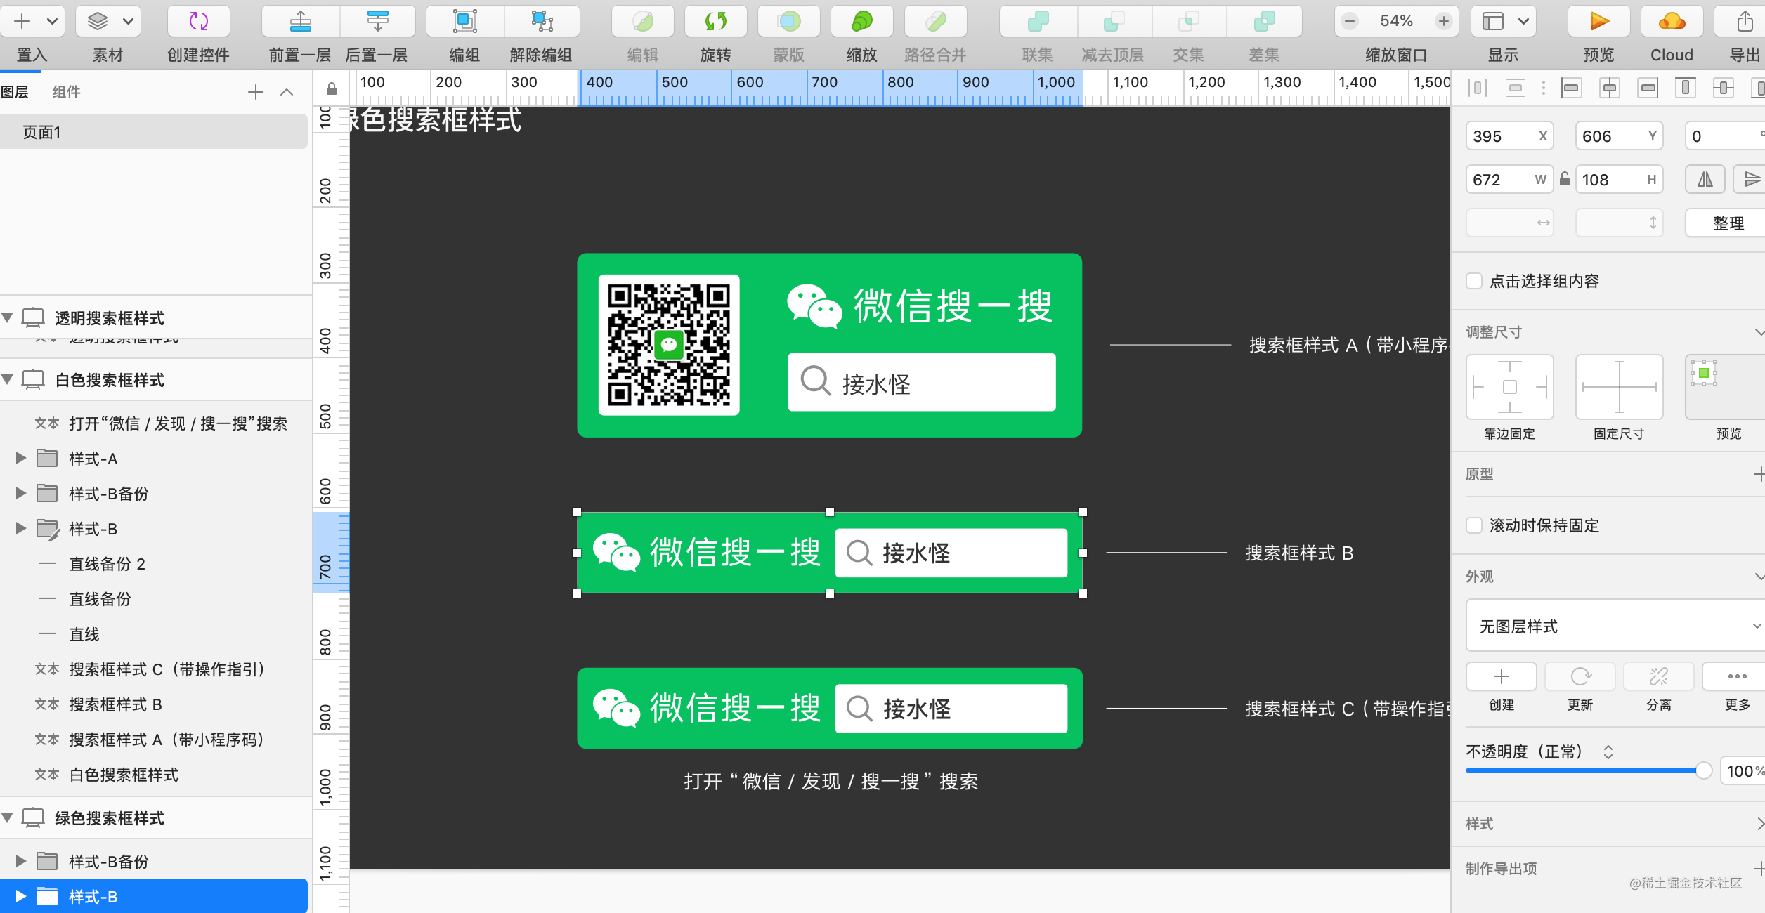Click the 解除编组 ungroup icon
The height and width of the screenshot is (913, 1765).
pos(542,21)
